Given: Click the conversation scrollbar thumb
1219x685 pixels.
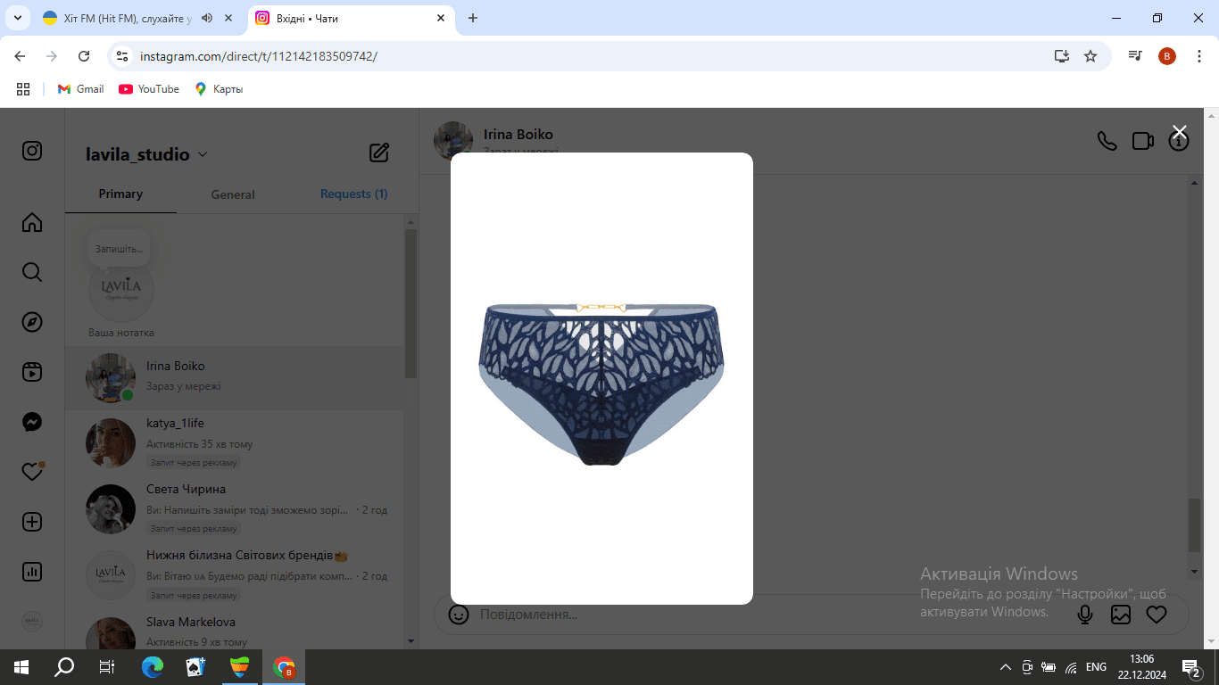Looking at the screenshot, I should click(x=1194, y=525).
